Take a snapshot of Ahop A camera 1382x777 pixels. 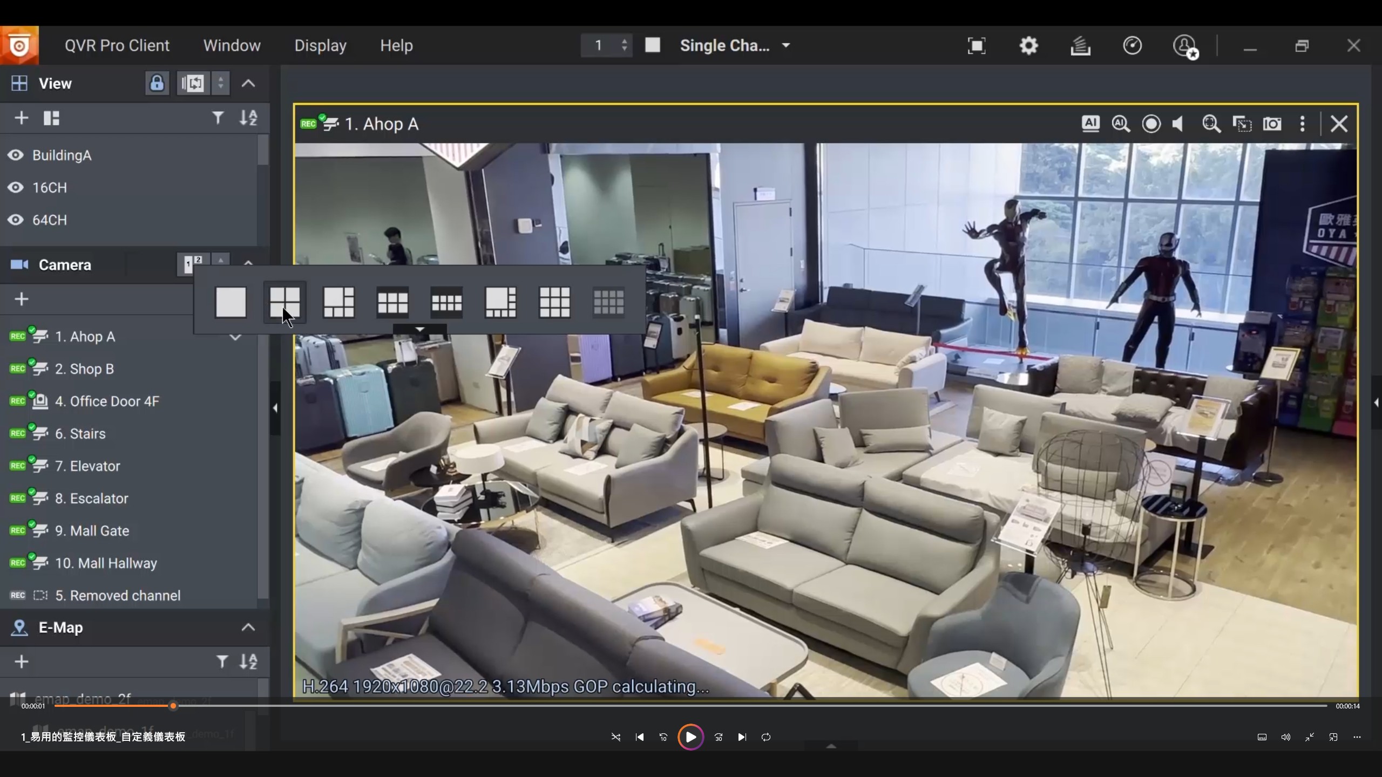(1272, 124)
